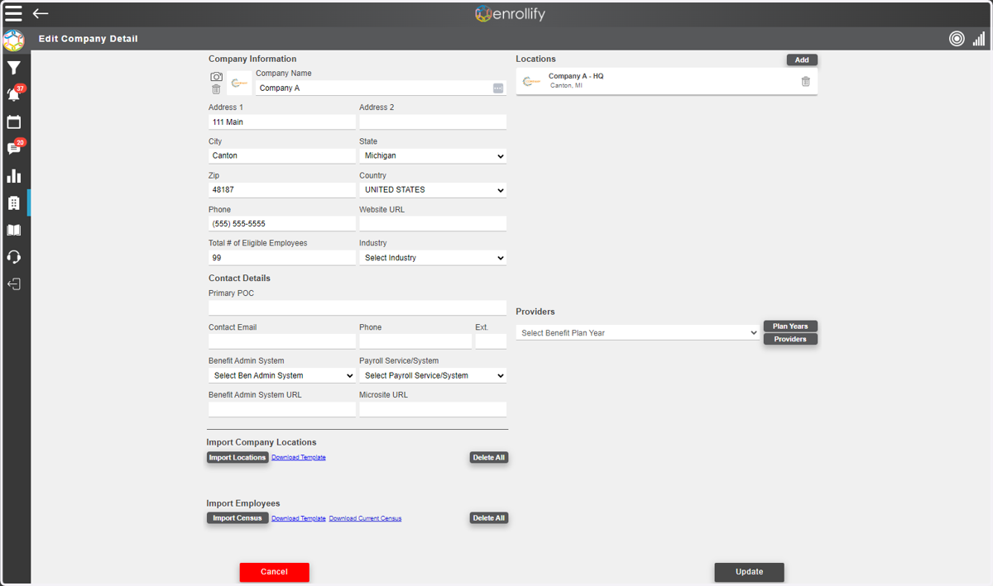Open notifications bell with 37 badge
This screenshot has width=993, height=586.
point(14,93)
